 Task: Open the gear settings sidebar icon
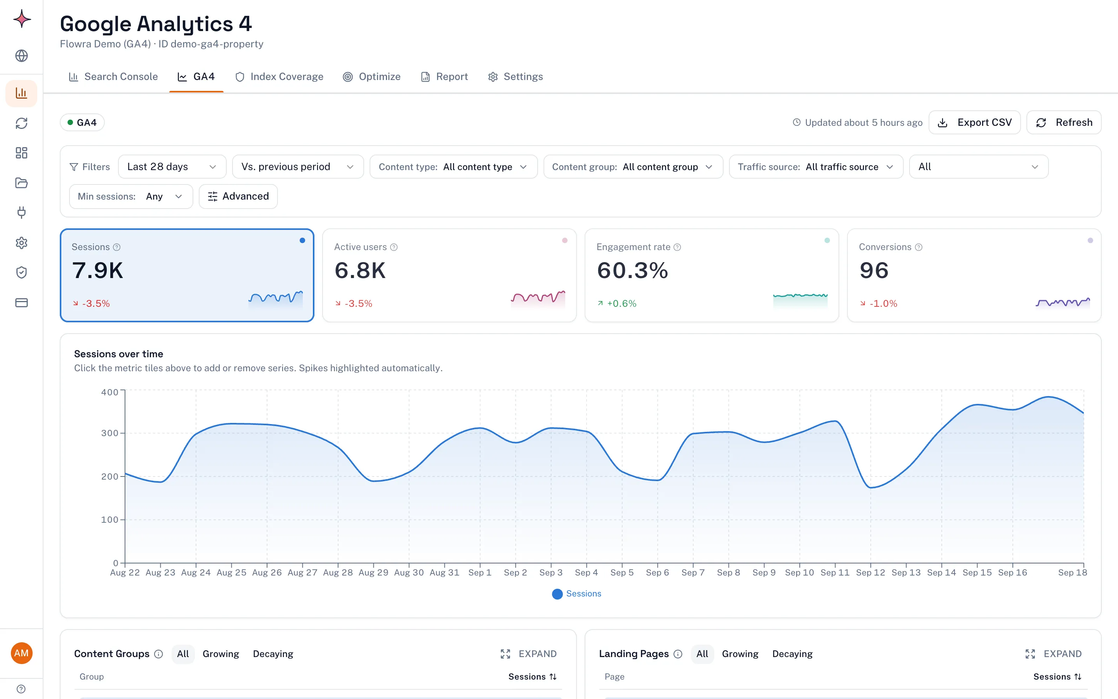click(x=22, y=243)
